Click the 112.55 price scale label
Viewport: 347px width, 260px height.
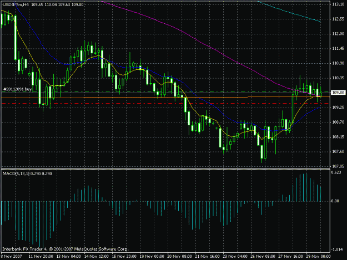[338, 19]
